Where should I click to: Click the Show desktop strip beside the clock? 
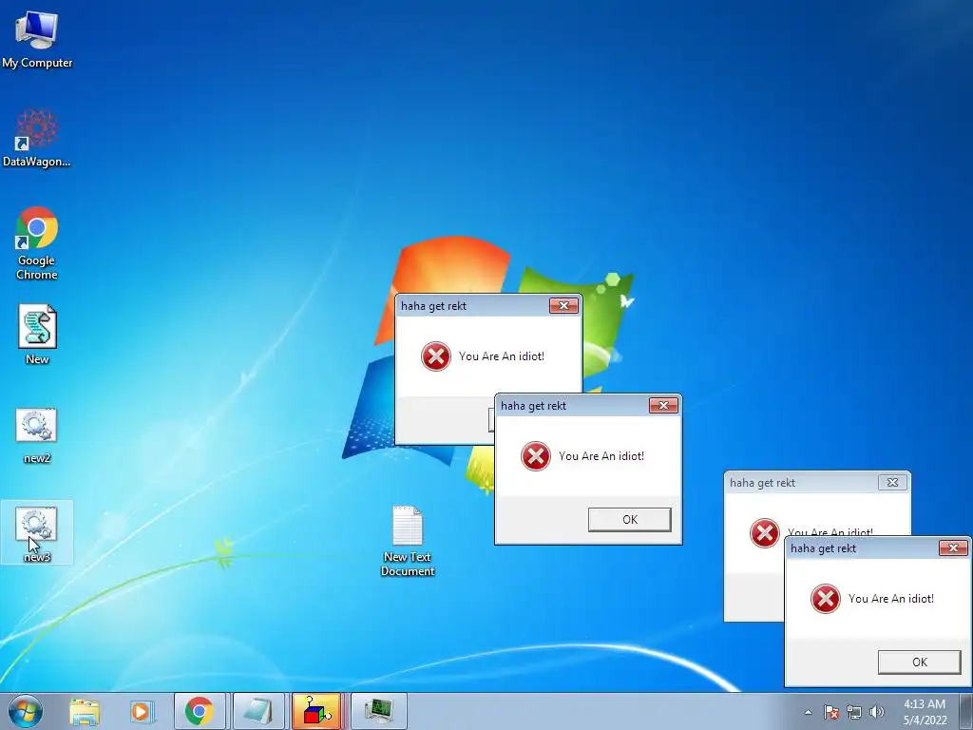tap(966, 711)
